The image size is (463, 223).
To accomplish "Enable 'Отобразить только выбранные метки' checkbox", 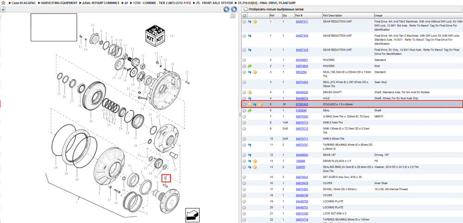I will click(245, 9).
